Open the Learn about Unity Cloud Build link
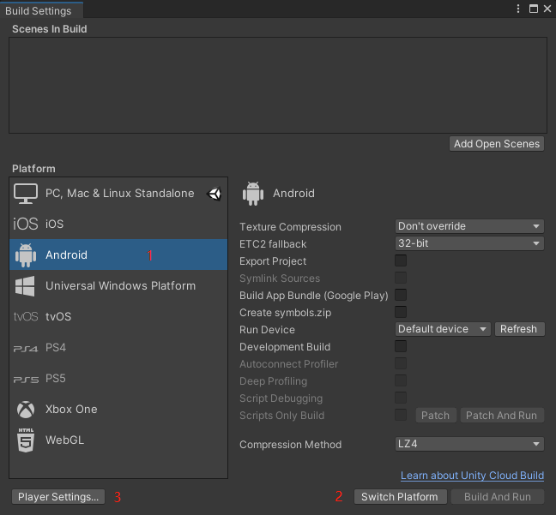The height and width of the screenshot is (515, 556). tap(472, 476)
